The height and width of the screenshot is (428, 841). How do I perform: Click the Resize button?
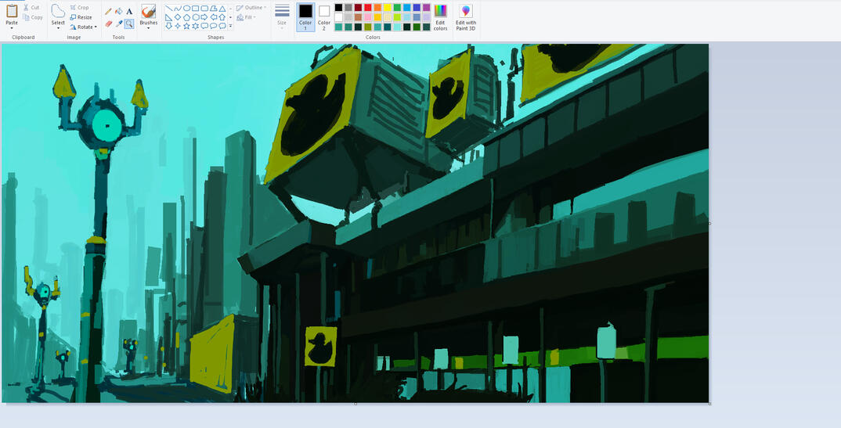(x=80, y=17)
